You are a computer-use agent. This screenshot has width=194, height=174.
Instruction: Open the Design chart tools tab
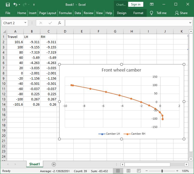click(121, 13)
